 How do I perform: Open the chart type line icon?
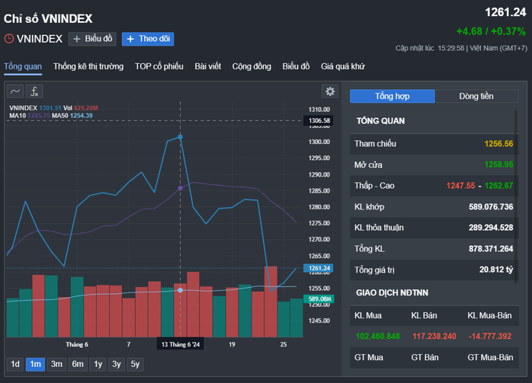(15, 91)
